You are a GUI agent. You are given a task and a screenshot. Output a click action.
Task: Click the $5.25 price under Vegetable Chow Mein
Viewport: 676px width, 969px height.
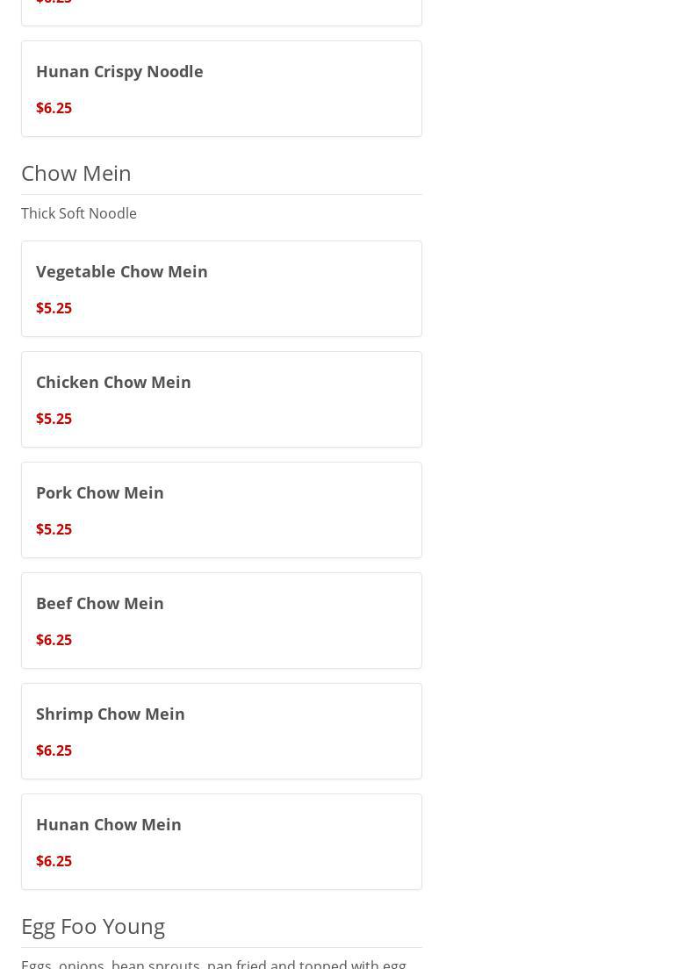point(54,308)
